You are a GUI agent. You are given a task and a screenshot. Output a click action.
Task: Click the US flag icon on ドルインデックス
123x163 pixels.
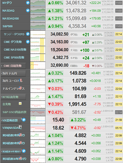[20, 88]
